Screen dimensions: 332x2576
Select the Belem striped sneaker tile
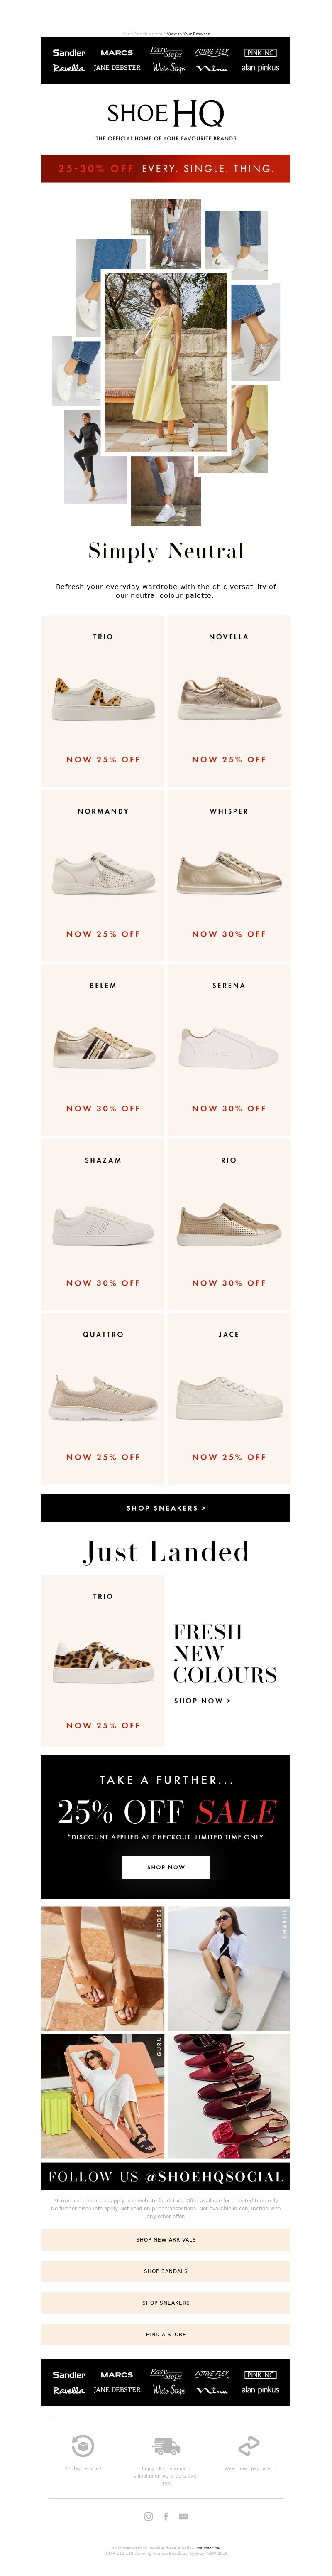point(103,1049)
